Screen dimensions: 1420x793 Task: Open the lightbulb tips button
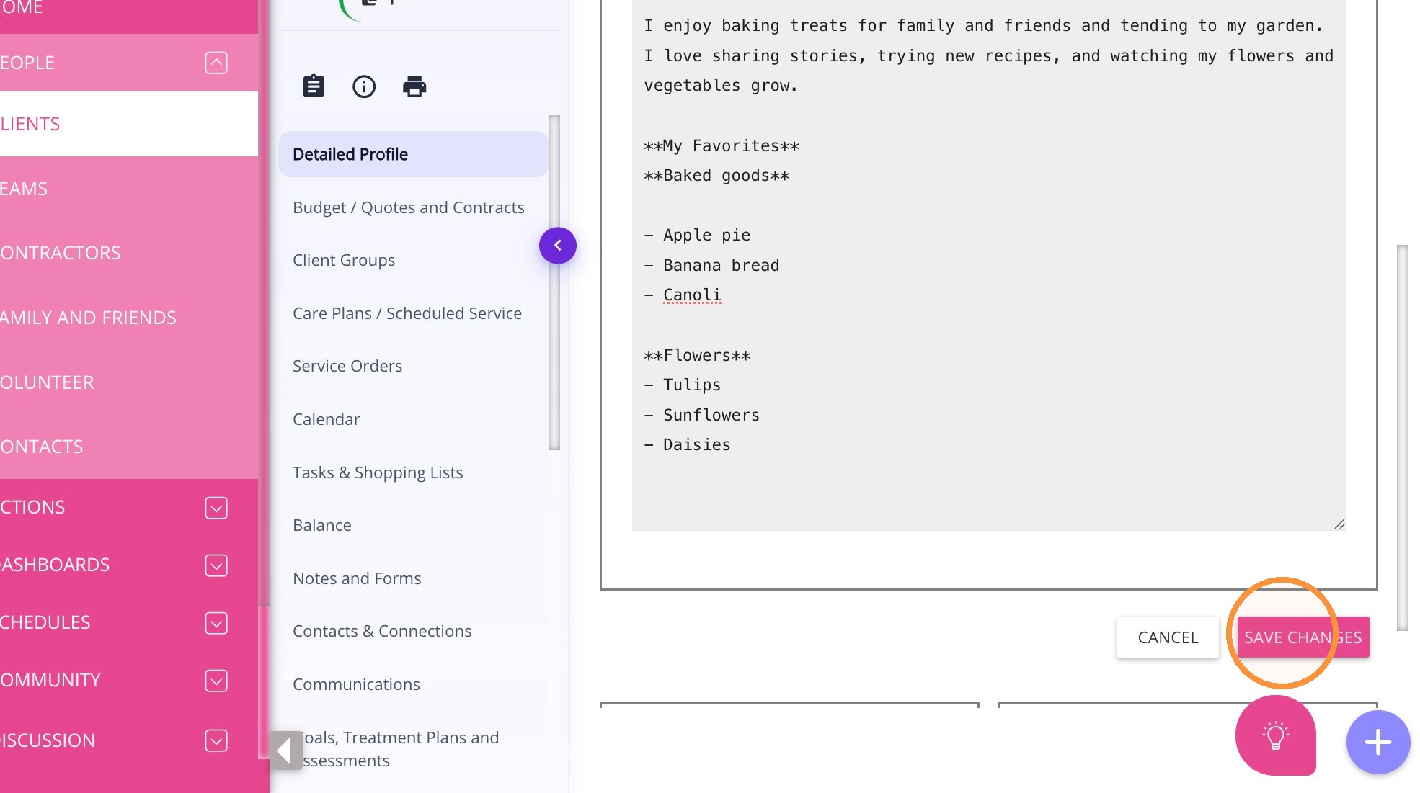click(x=1276, y=735)
